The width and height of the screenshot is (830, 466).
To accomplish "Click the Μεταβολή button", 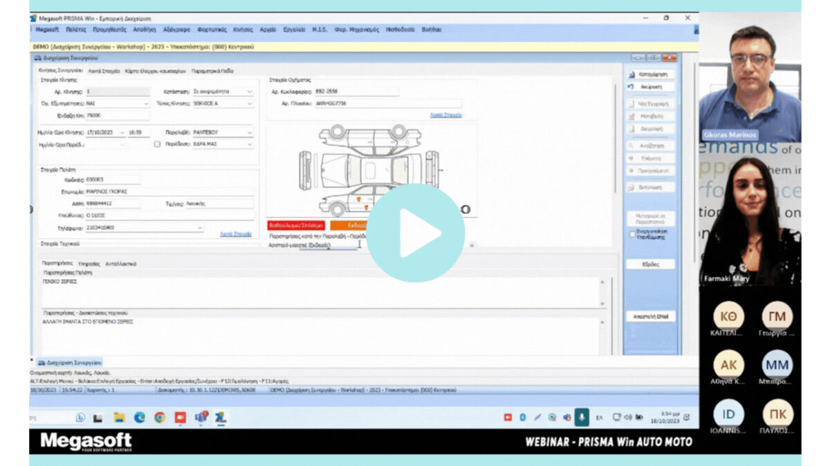I will (650, 117).
